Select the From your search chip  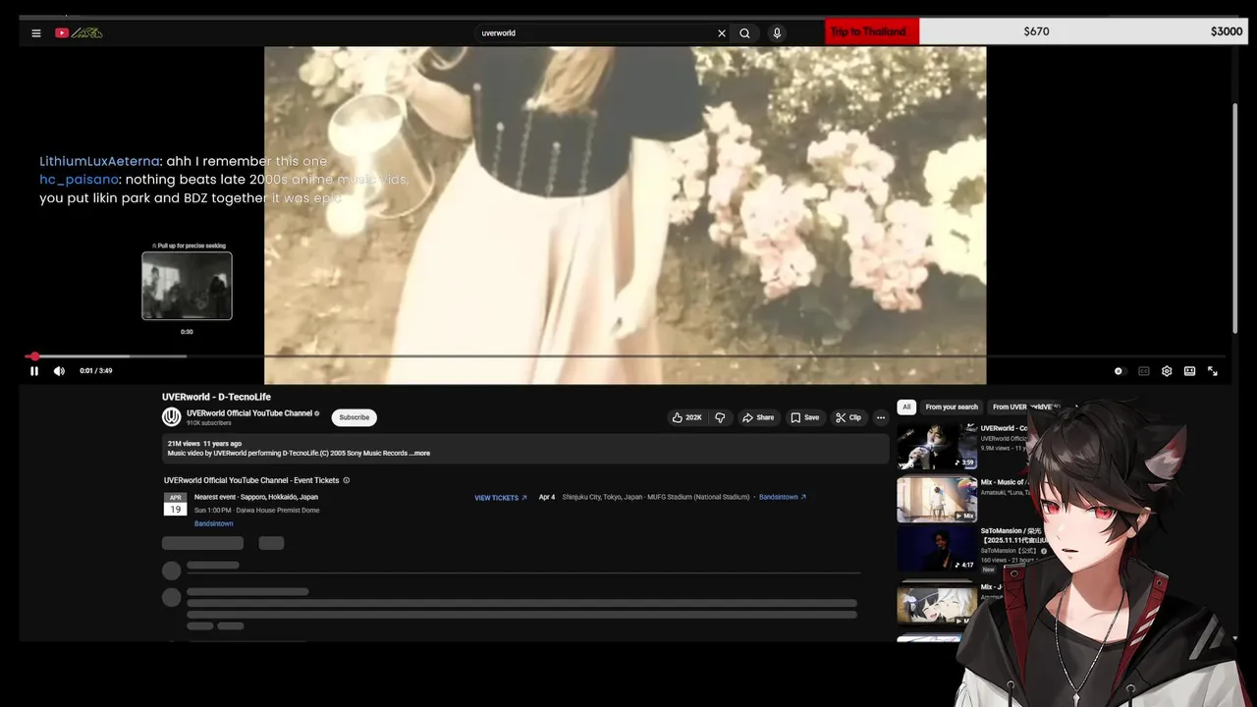[952, 407]
